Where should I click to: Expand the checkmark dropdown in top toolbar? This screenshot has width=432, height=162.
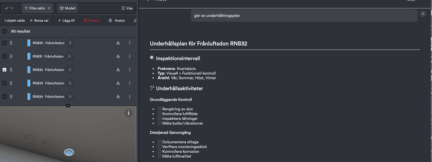(x=9, y=8)
